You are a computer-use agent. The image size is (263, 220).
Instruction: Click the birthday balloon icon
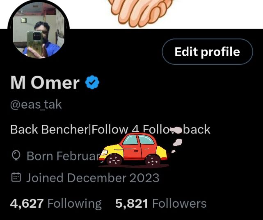(16, 156)
